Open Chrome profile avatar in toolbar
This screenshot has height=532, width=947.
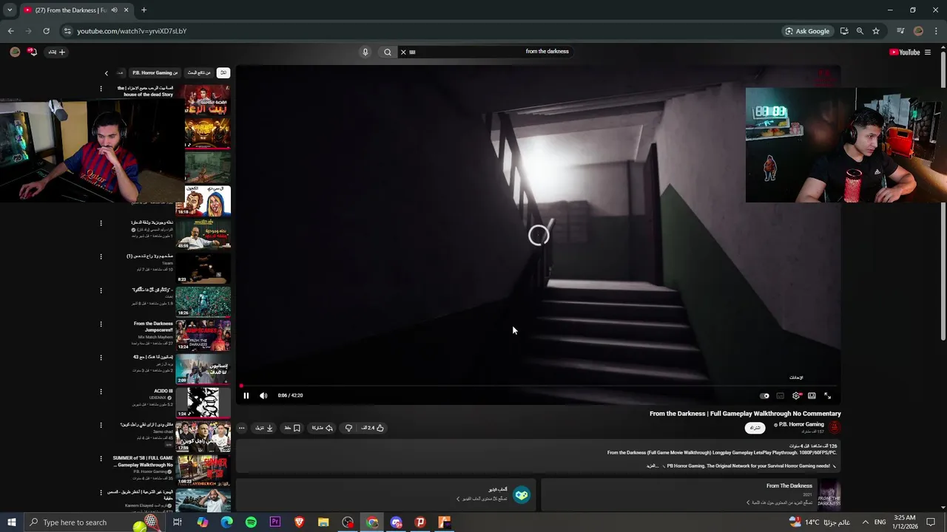click(x=918, y=31)
